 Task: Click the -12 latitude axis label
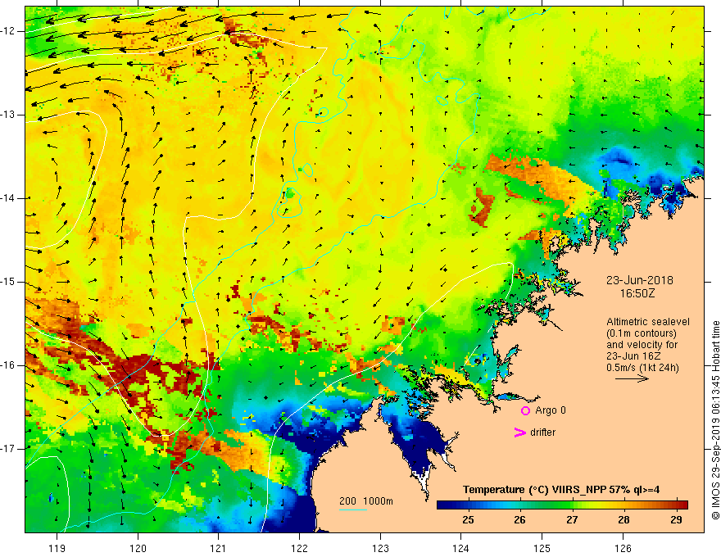[9, 31]
